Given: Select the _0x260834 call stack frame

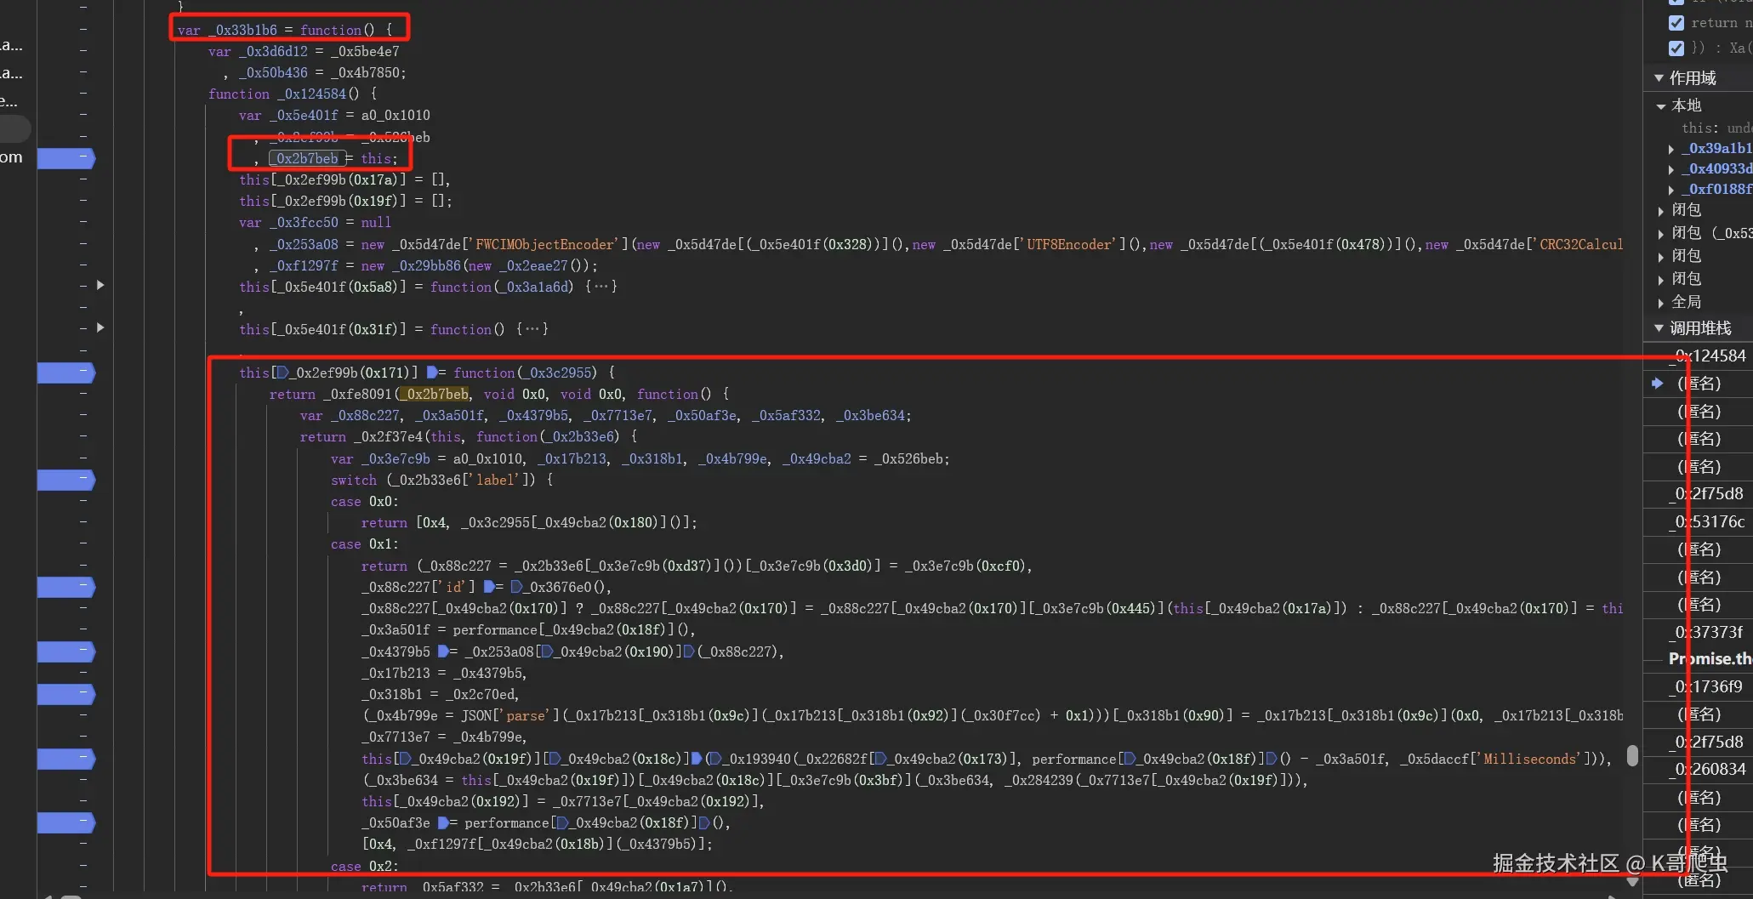Looking at the screenshot, I should 1707,769.
